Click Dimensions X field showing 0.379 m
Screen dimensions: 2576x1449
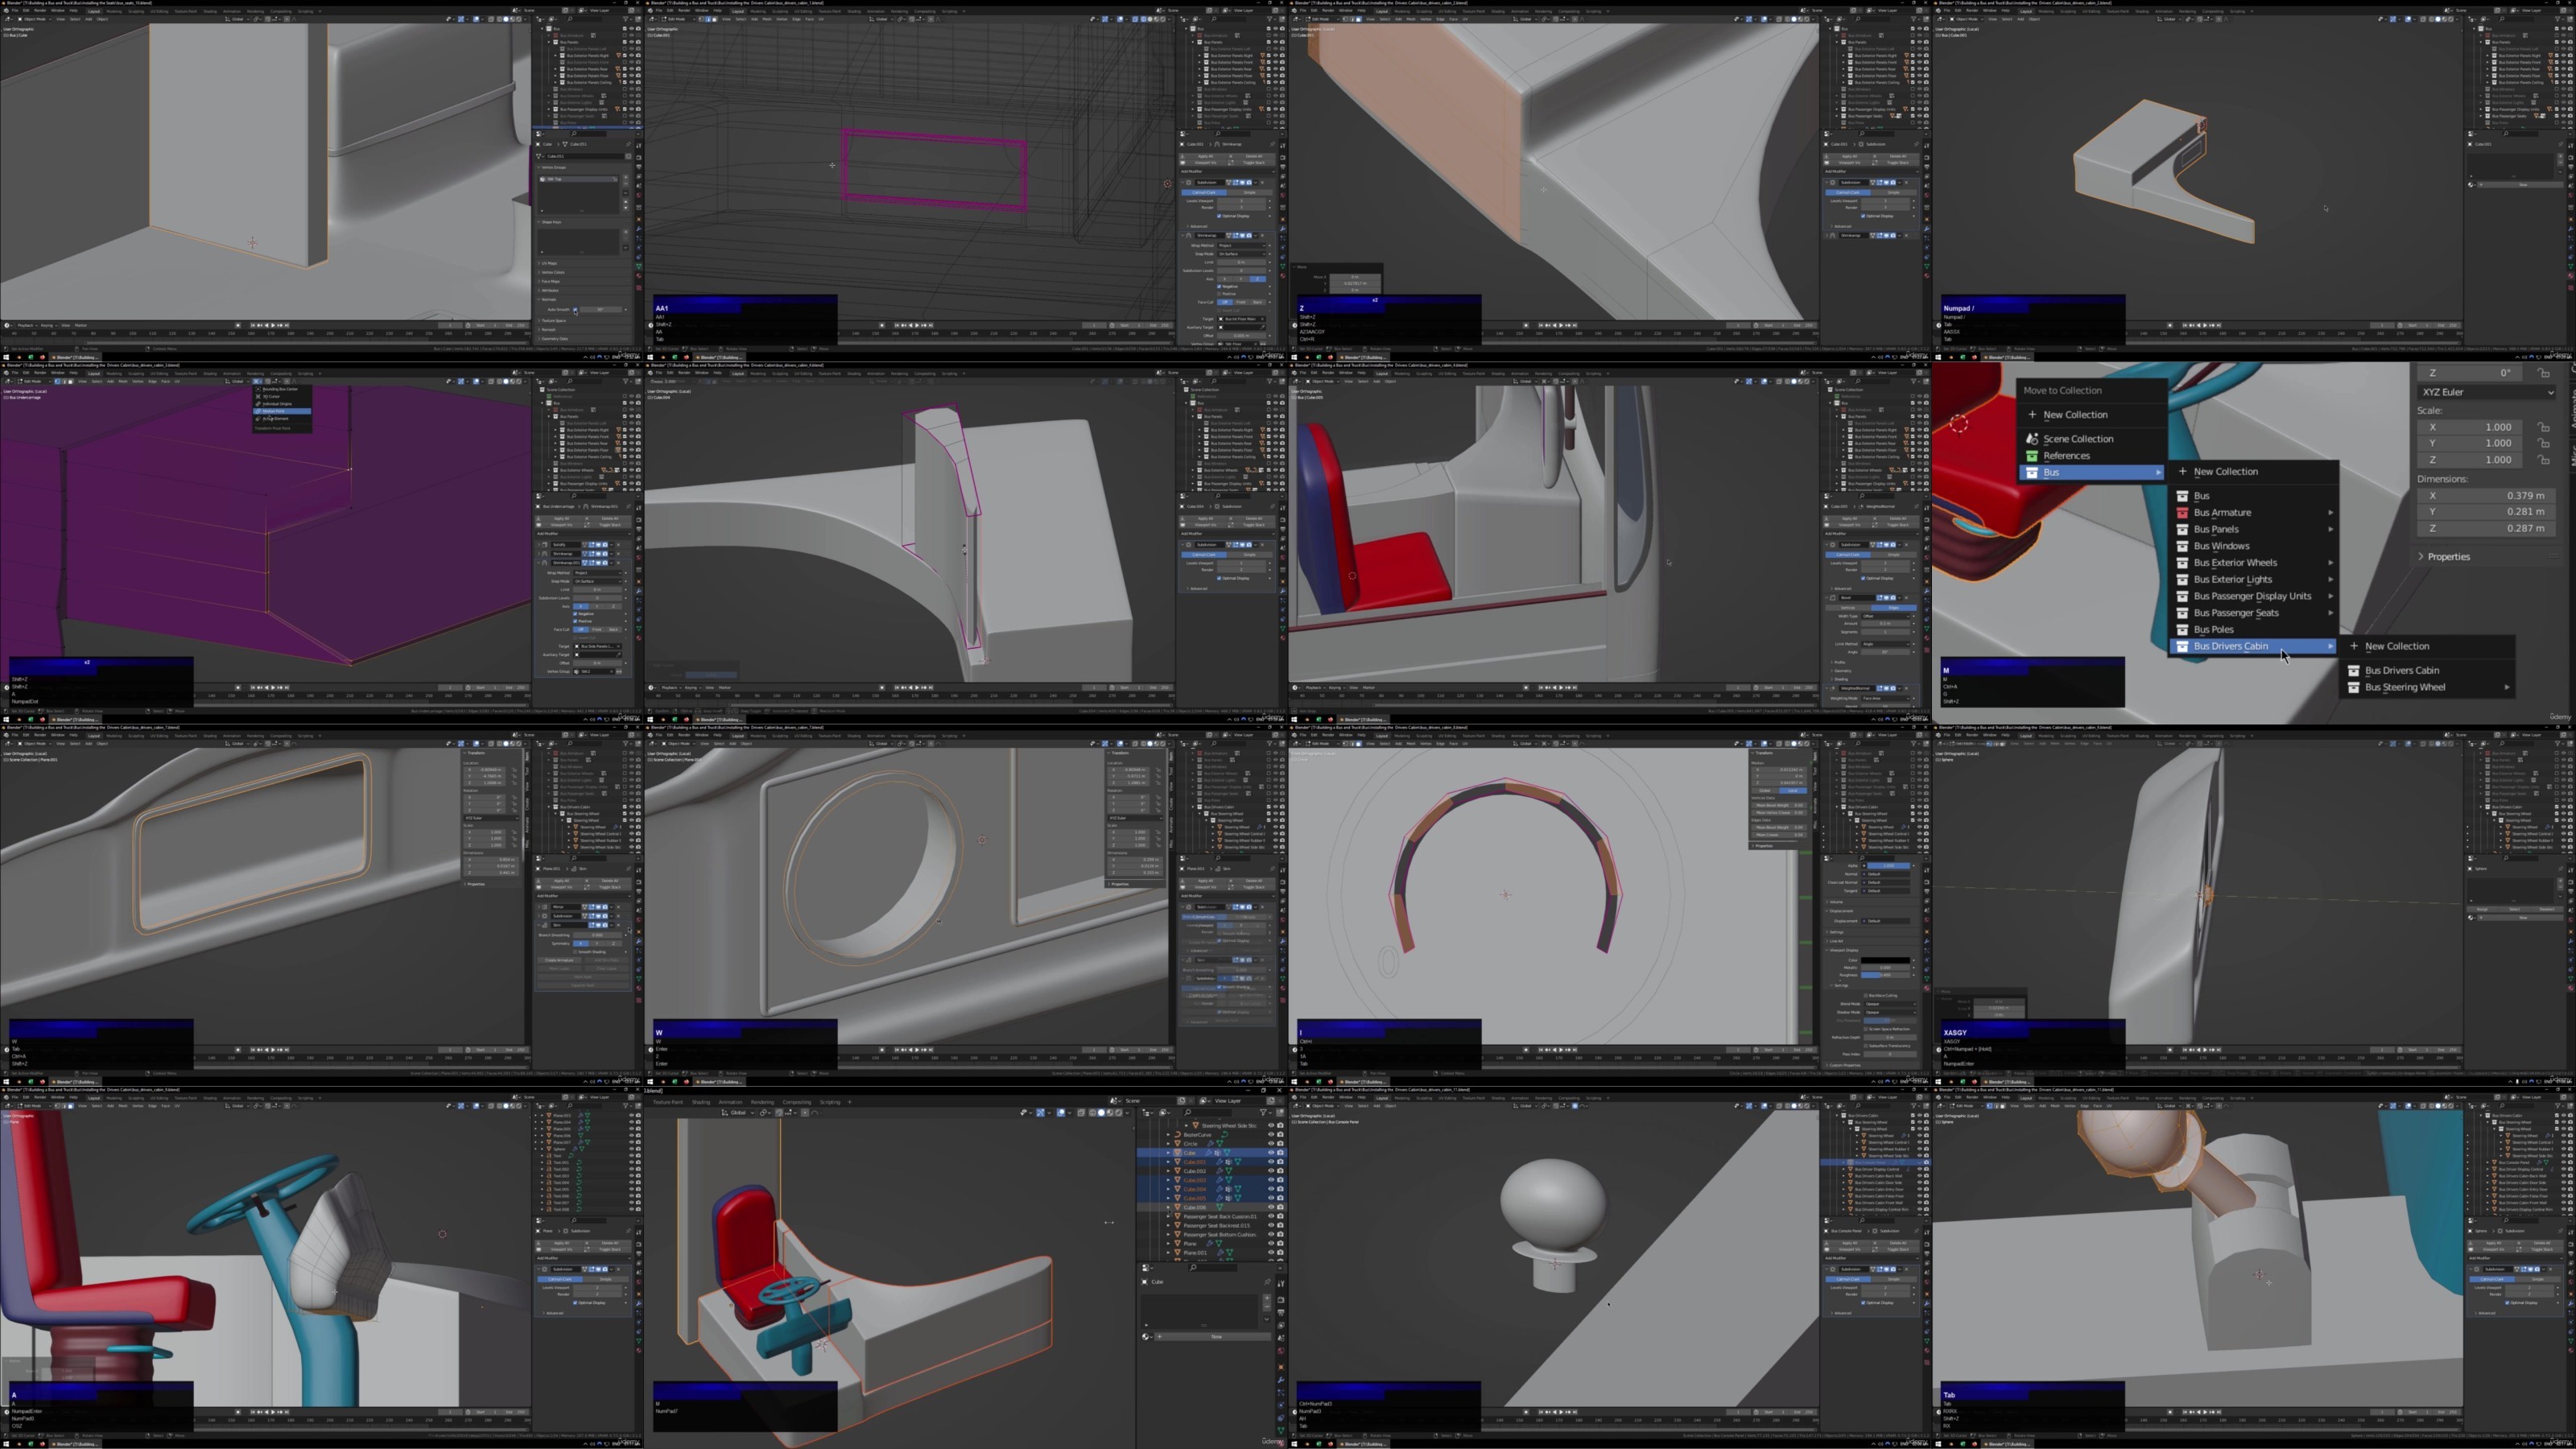click(2486, 496)
